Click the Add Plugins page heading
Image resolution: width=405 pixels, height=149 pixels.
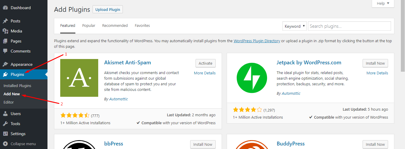pyautogui.click(x=72, y=9)
